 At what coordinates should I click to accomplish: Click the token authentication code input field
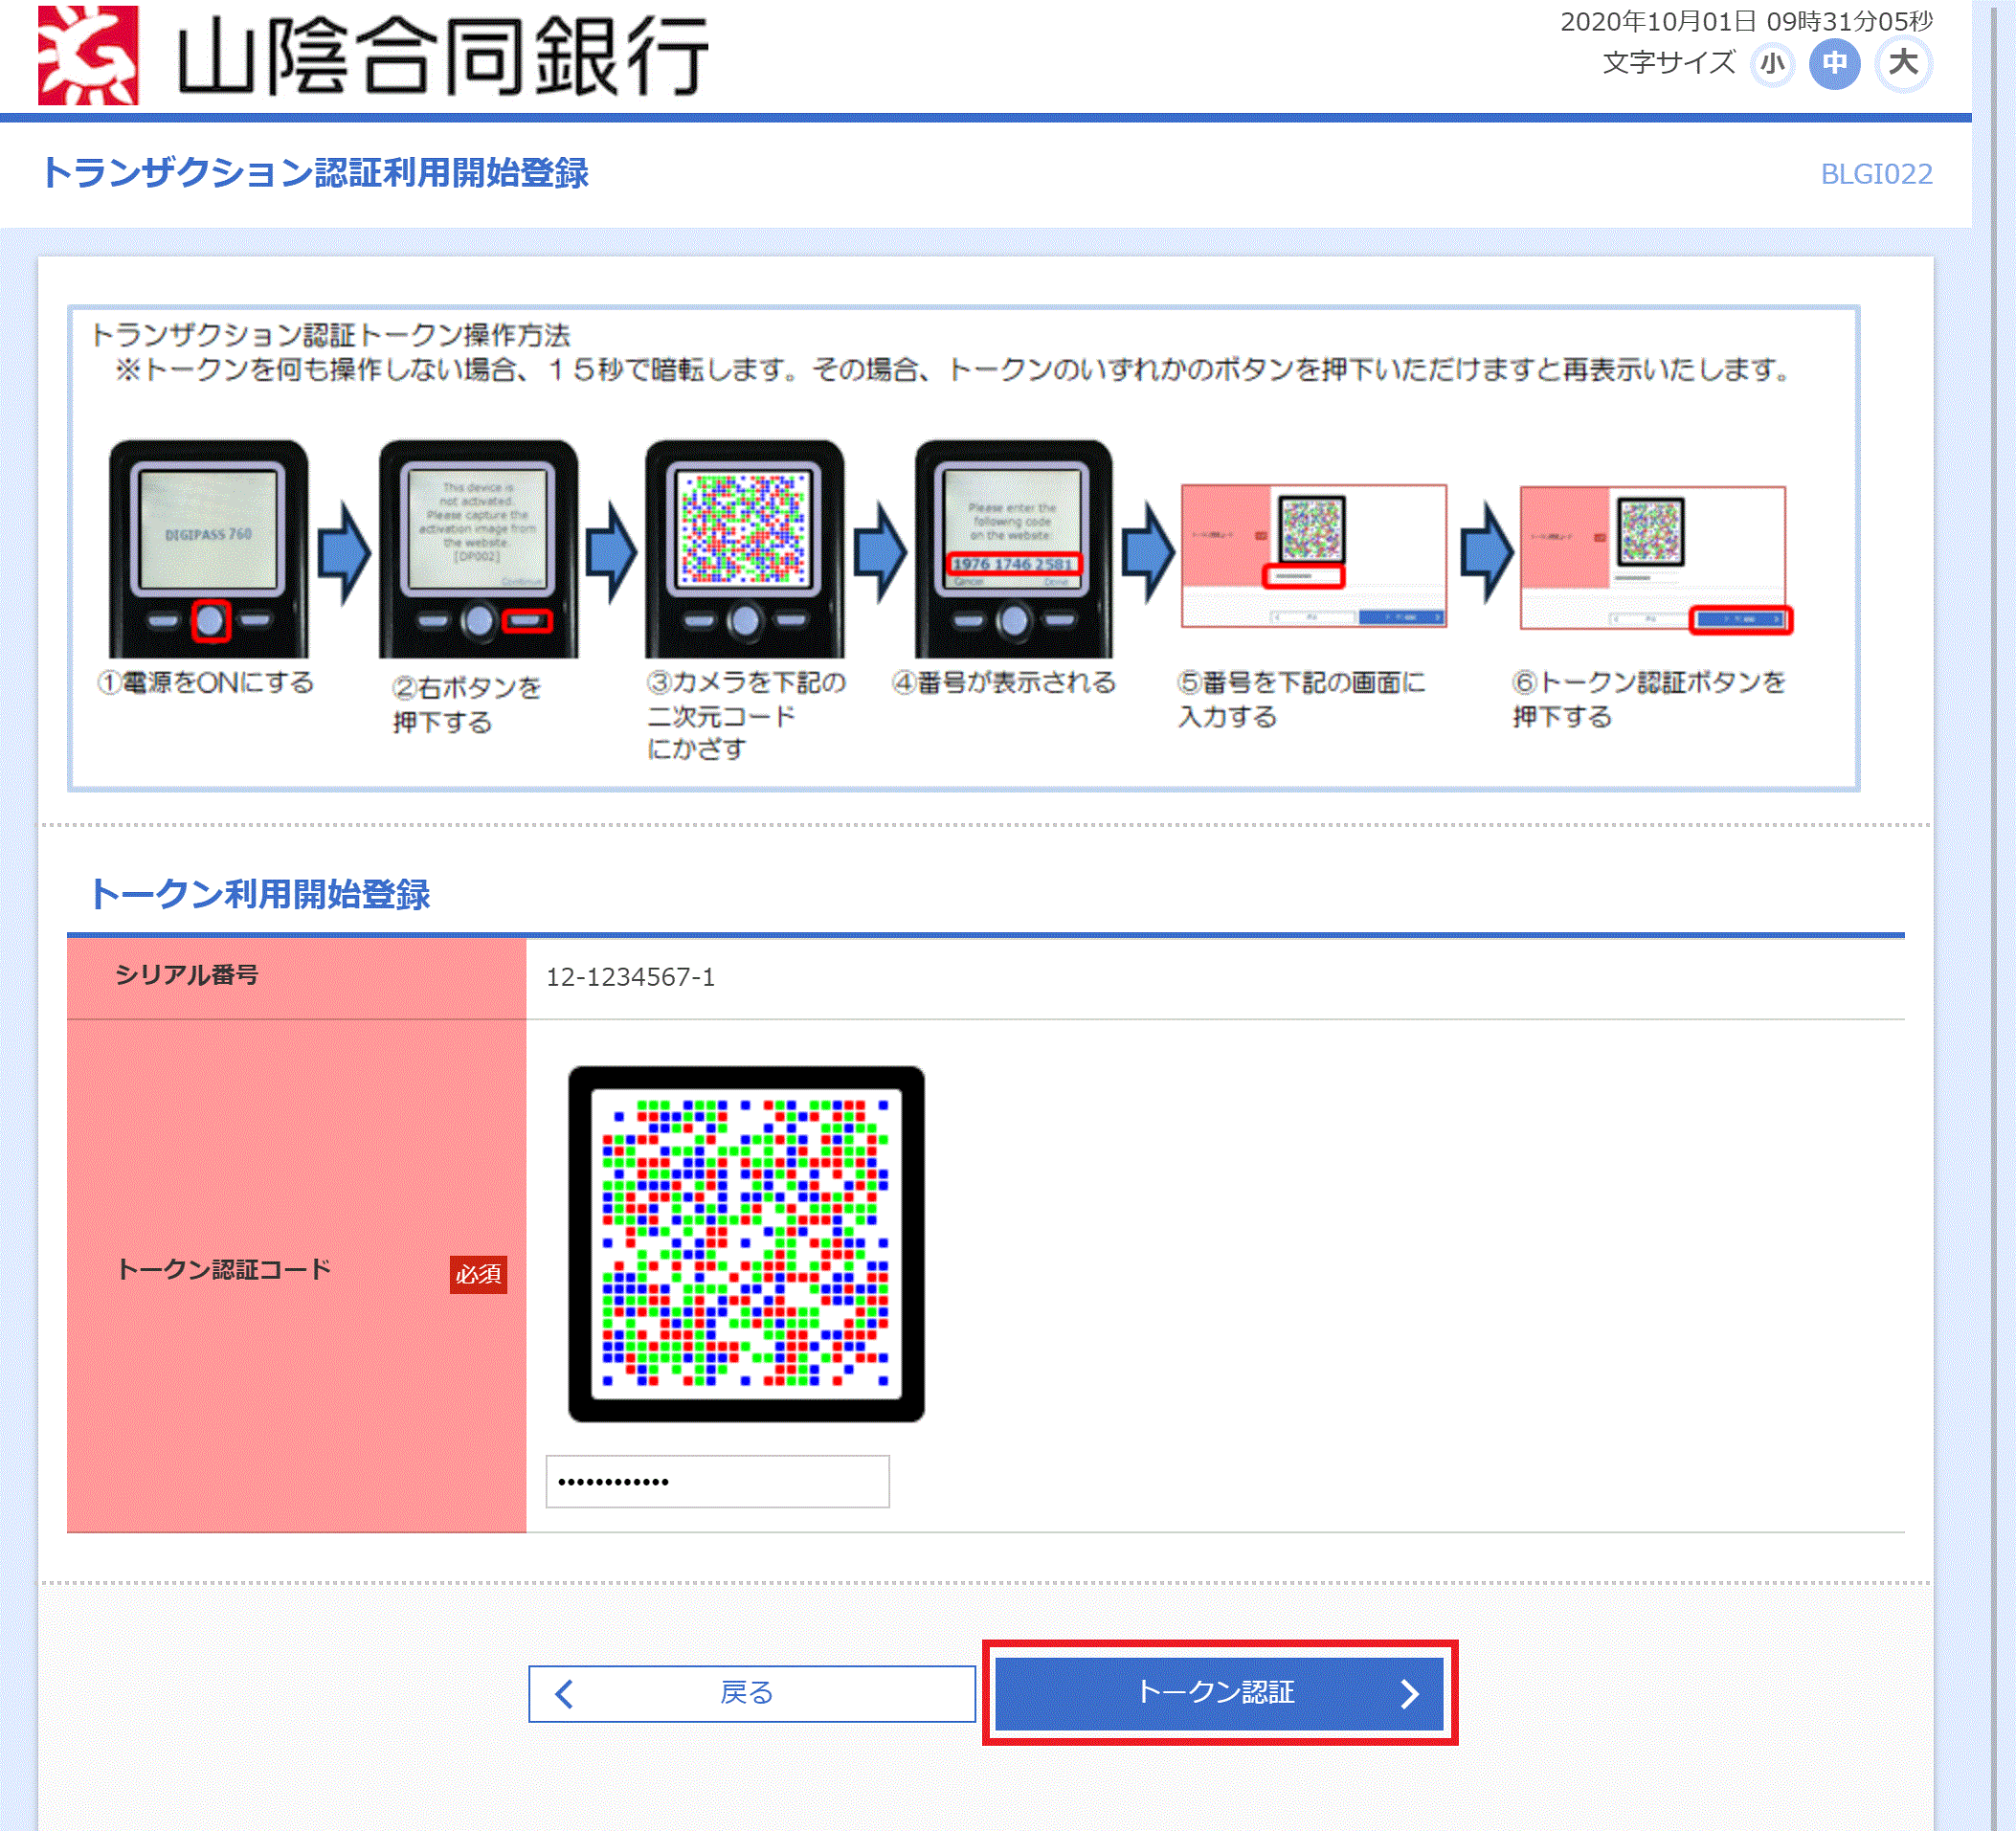click(718, 1480)
